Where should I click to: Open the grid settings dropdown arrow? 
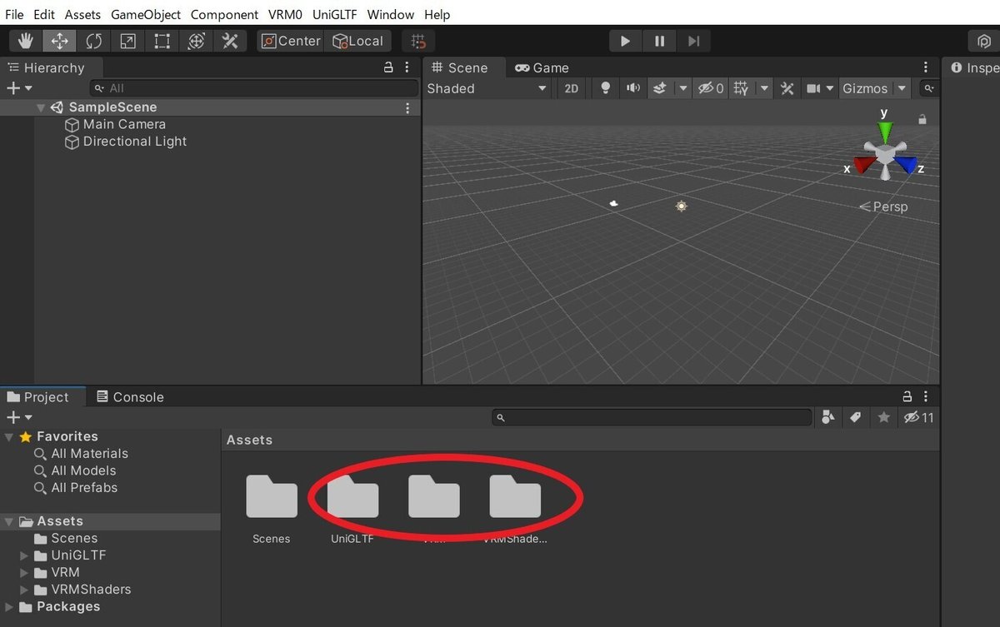(x=764, y=88)
